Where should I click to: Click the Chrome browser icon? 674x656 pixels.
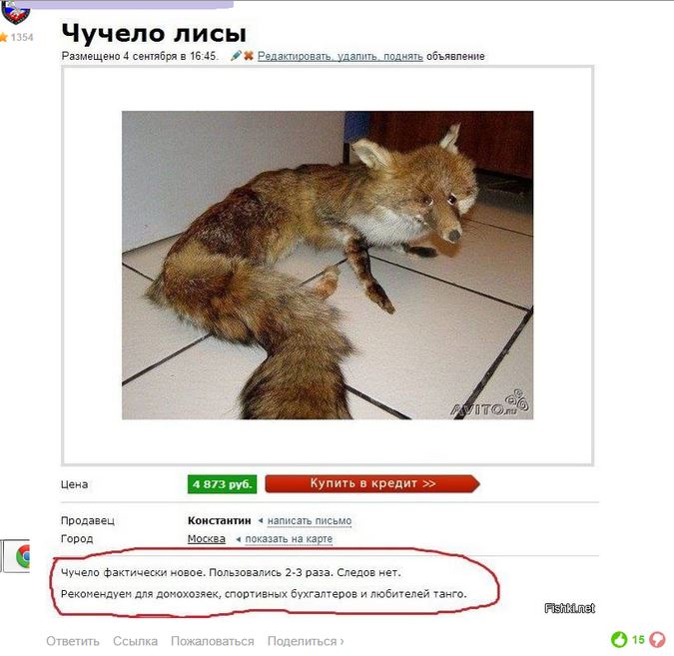click(22, 556)
